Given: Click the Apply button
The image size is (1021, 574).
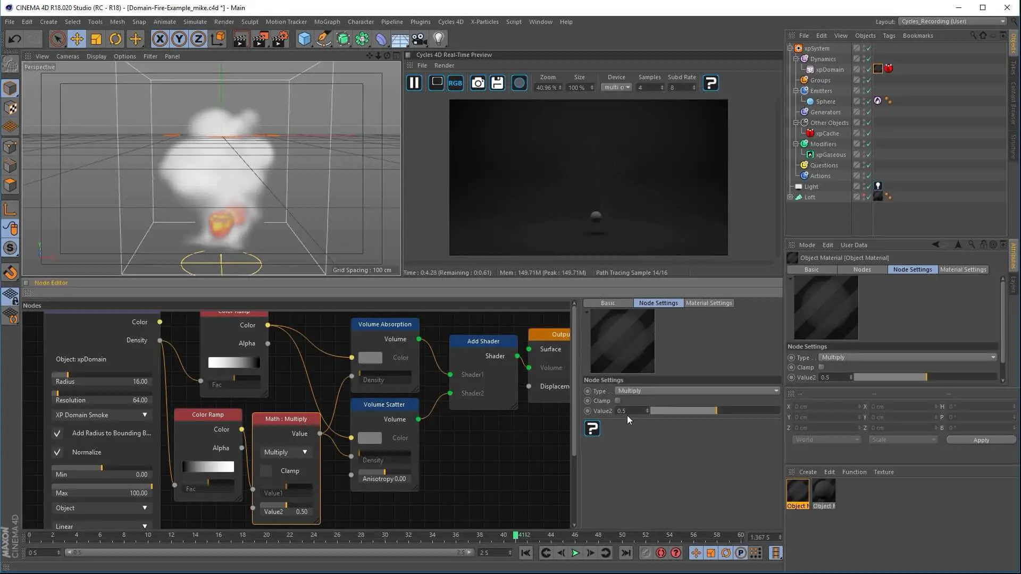Looking at the screenshot, I should click(981, 440).
